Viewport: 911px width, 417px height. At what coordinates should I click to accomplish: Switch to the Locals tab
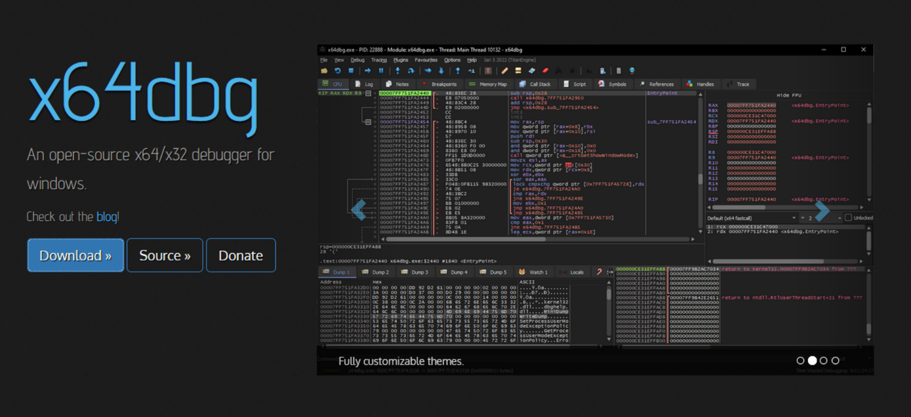tap(572, 272)
